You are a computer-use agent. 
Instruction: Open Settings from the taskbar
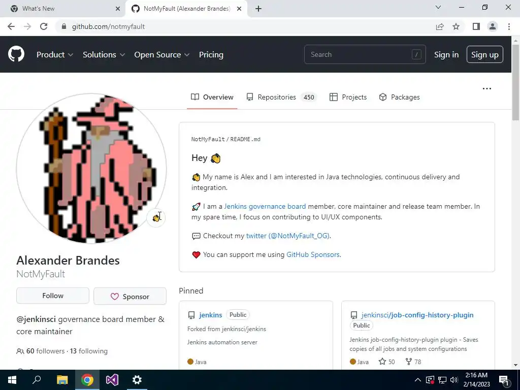tap(137, 380)
